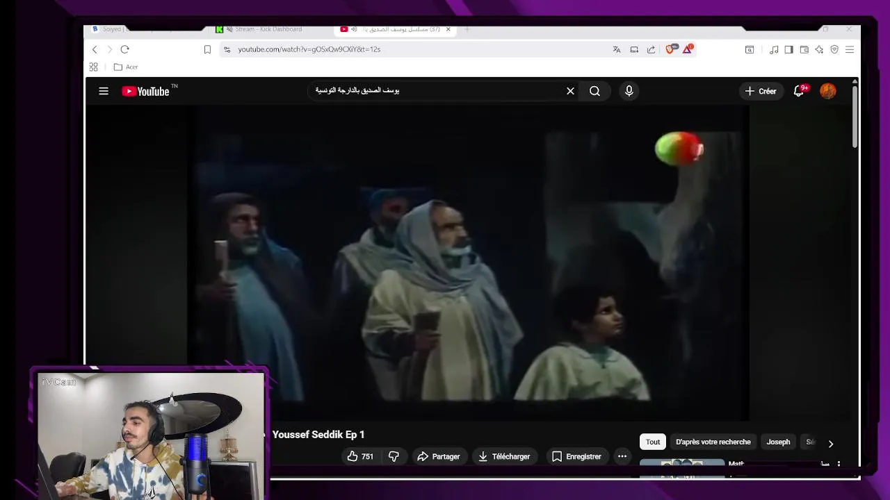Open the picture-in-picture media icon

[x=634, y=49]
